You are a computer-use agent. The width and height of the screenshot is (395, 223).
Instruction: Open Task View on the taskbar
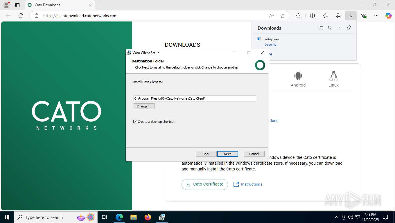tap(105, 217)
